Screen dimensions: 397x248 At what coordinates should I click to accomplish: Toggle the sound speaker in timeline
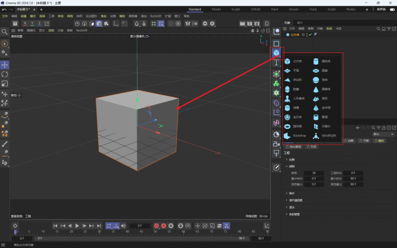[x=123, y=226]
